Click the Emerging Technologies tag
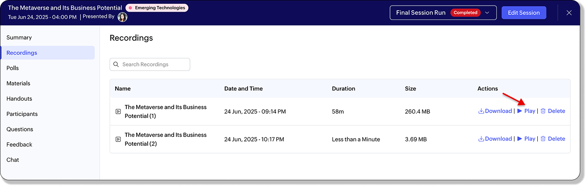The width and height of the screenshot is (586, 186). coord(157,8)
